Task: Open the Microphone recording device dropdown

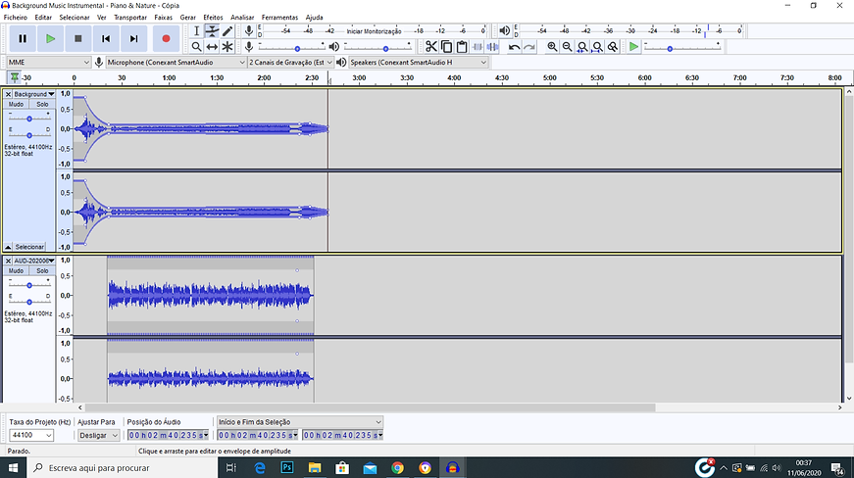Action: pyautogui.click(x=176, y=62)
